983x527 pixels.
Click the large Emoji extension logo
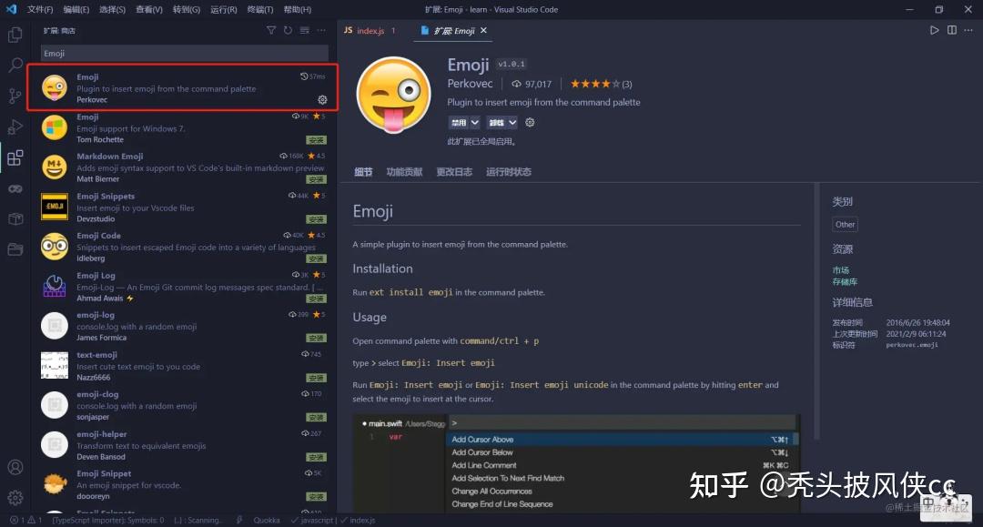[x=394, y=96]
